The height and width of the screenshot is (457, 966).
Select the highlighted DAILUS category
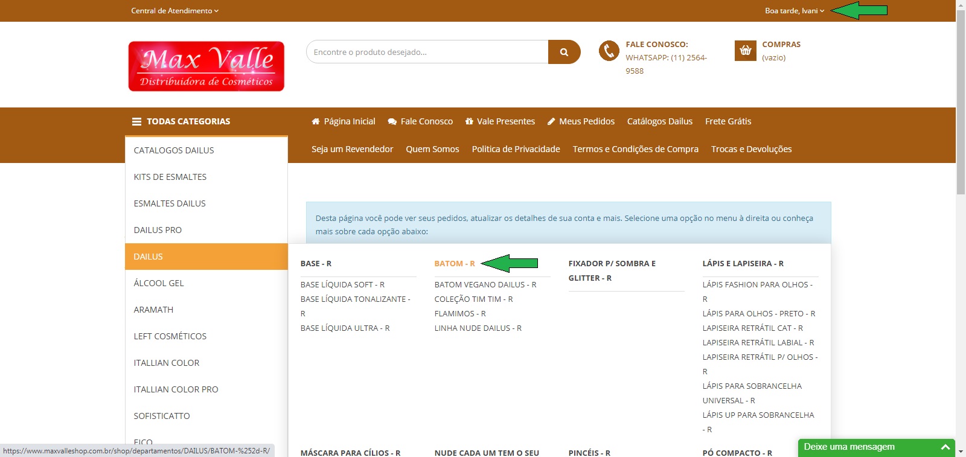coord(206,257)
